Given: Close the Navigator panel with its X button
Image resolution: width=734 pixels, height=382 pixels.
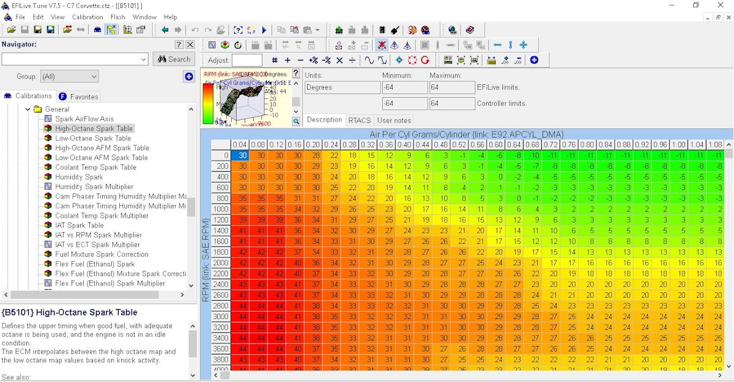Looking at the screenshot, I should click(190, 45).
